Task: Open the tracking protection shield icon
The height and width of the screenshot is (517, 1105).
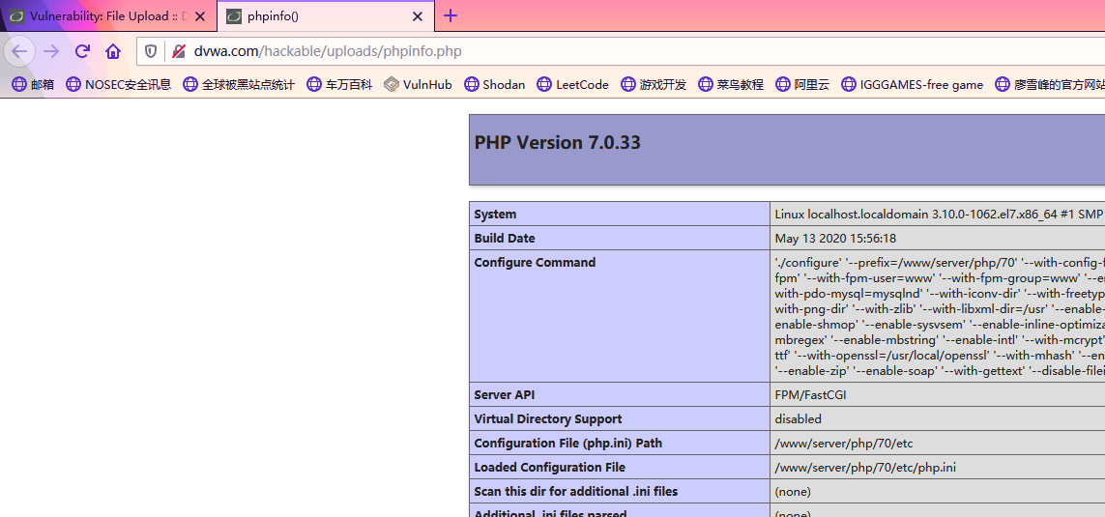Action: point(151,51)
